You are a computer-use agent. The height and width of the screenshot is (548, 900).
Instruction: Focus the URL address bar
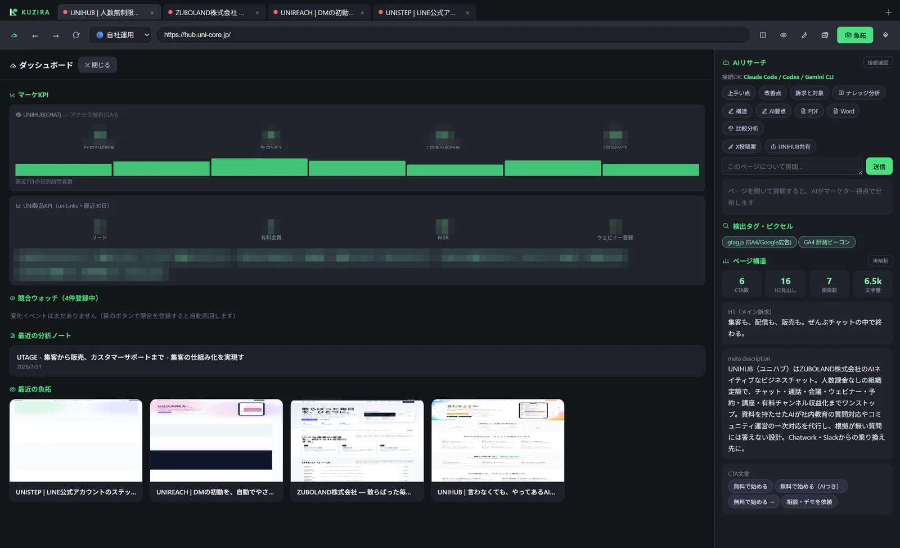(453, 35)
